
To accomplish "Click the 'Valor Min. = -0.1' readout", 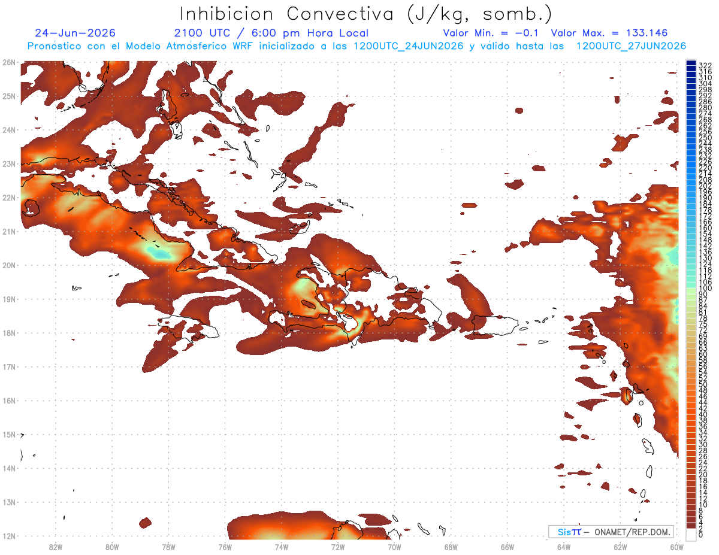I will tap(492, 33).
